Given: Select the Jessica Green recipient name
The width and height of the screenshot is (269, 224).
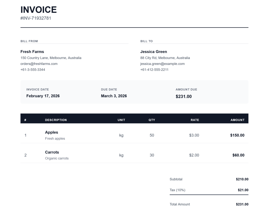Looking at the screenshot, I should [154, 51].
